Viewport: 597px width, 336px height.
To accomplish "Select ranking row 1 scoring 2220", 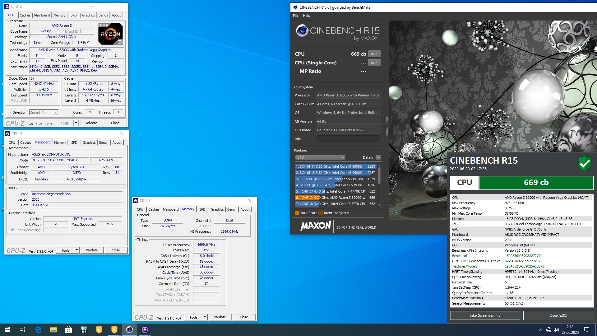I will [x=336, y=166].
